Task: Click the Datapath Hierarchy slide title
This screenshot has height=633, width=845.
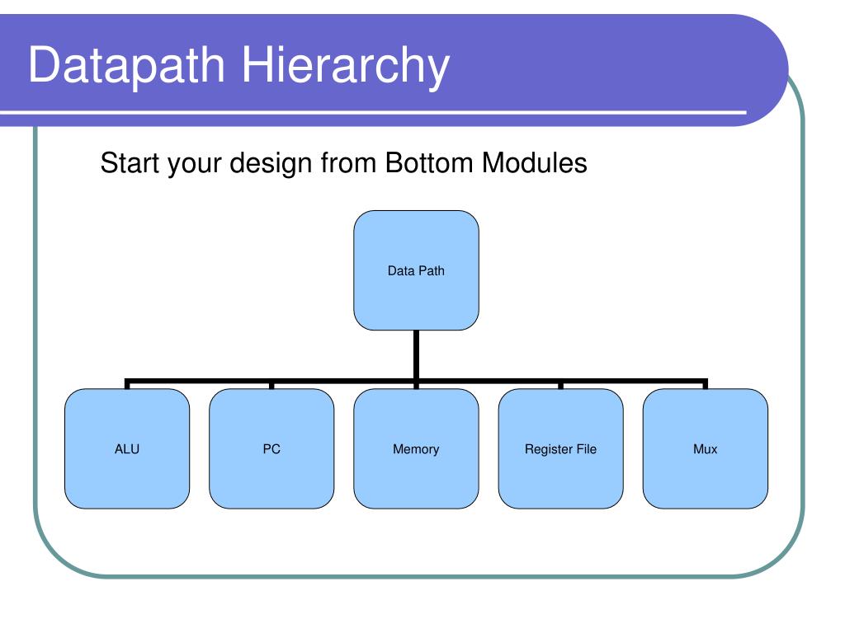Action: 238,66
